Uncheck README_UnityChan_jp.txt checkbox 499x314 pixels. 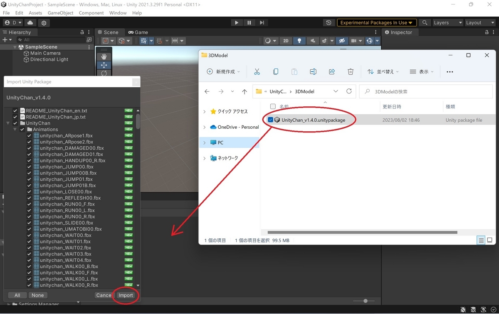pos(15,117)
